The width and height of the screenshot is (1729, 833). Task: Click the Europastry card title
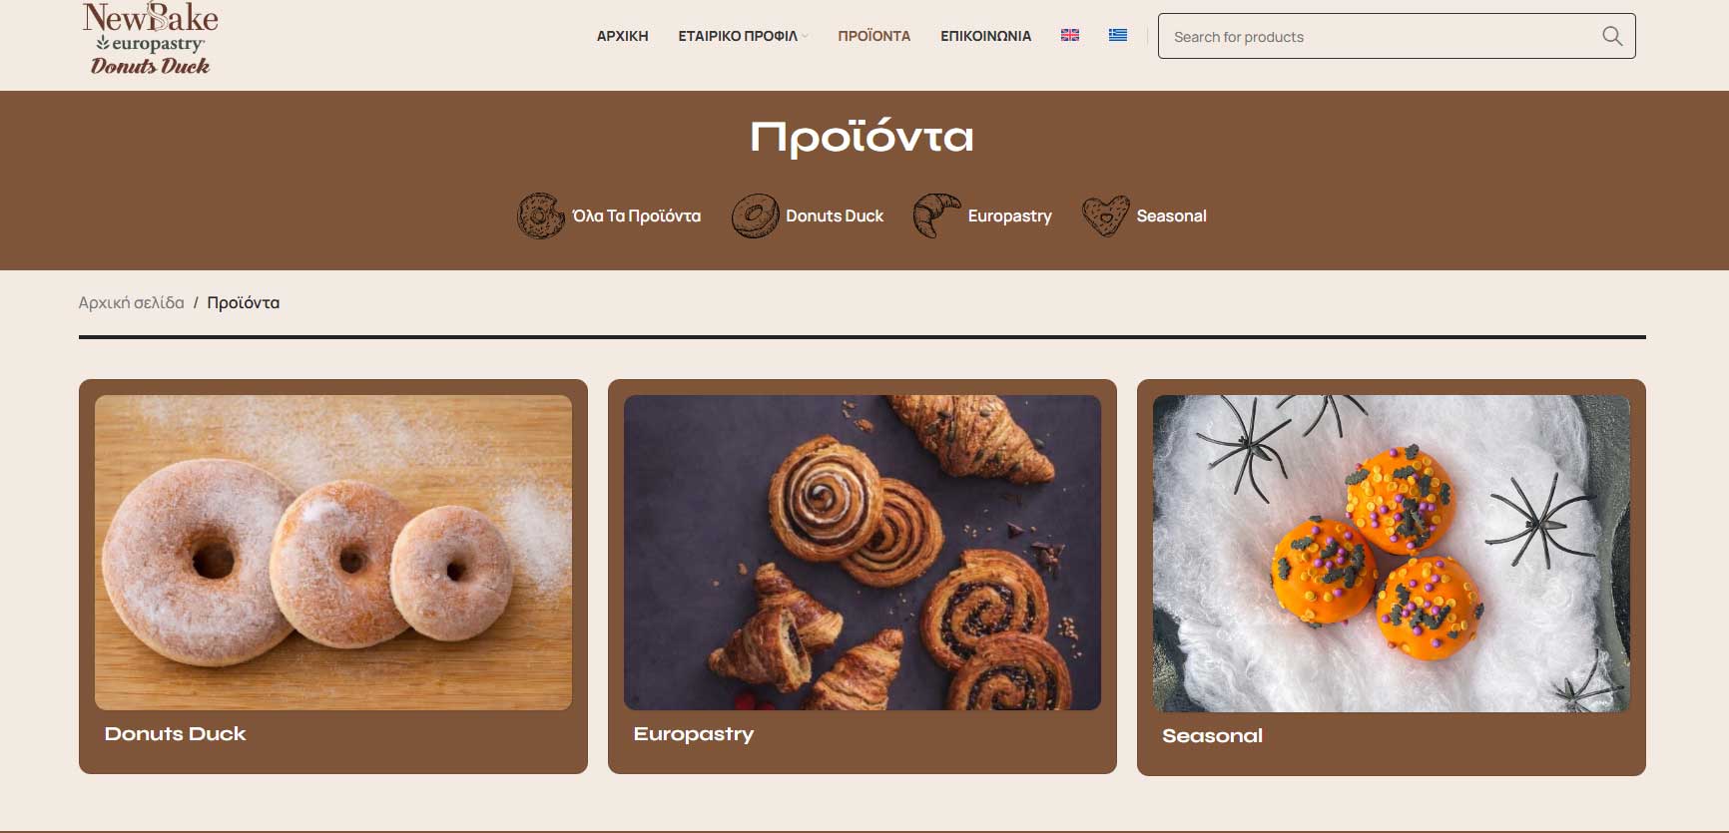(x=694, y=734)
